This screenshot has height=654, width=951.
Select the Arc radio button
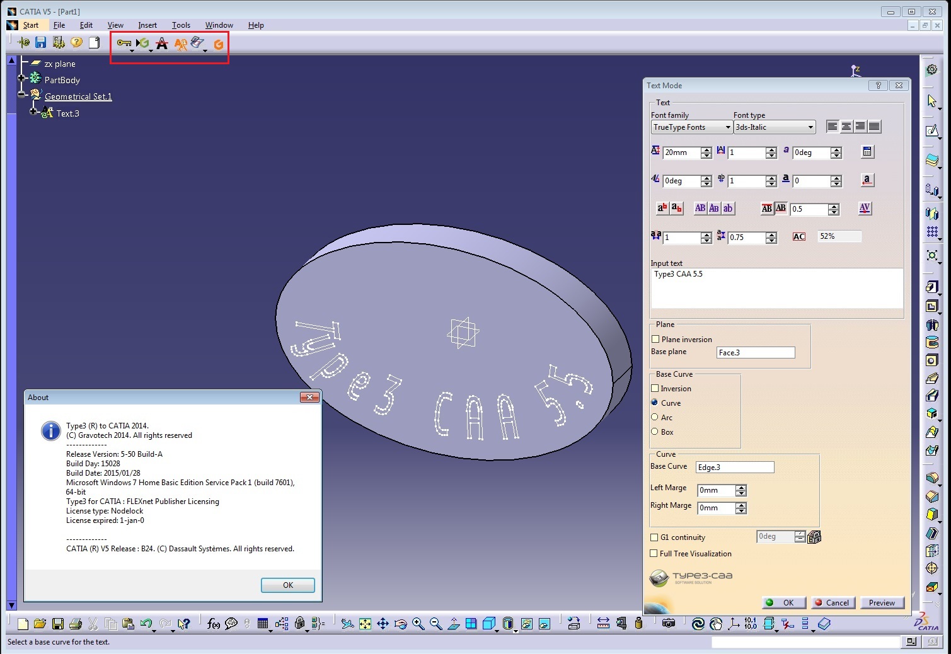click(x=655, y=416)
